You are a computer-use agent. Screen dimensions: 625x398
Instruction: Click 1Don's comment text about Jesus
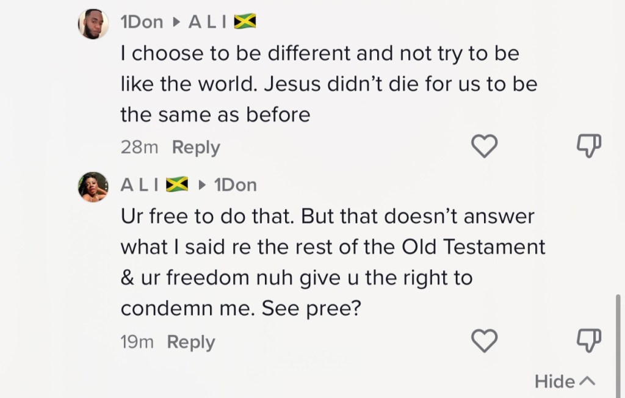click(x=328, y=84)
